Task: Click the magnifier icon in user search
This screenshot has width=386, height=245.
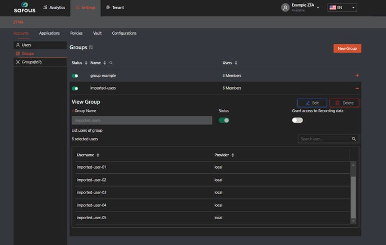Action: tap(353, 138)
